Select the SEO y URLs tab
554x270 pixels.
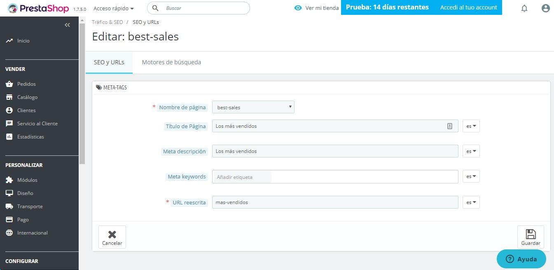(109, 62)
